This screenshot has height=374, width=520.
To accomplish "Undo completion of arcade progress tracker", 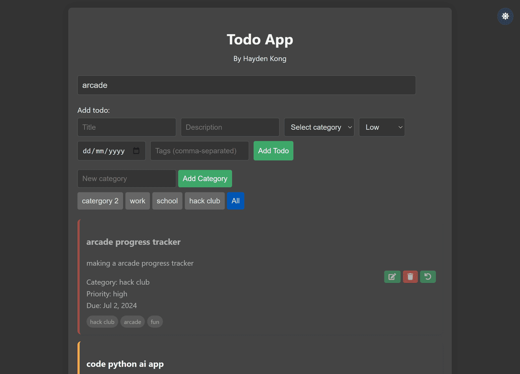I will [428, 277].
